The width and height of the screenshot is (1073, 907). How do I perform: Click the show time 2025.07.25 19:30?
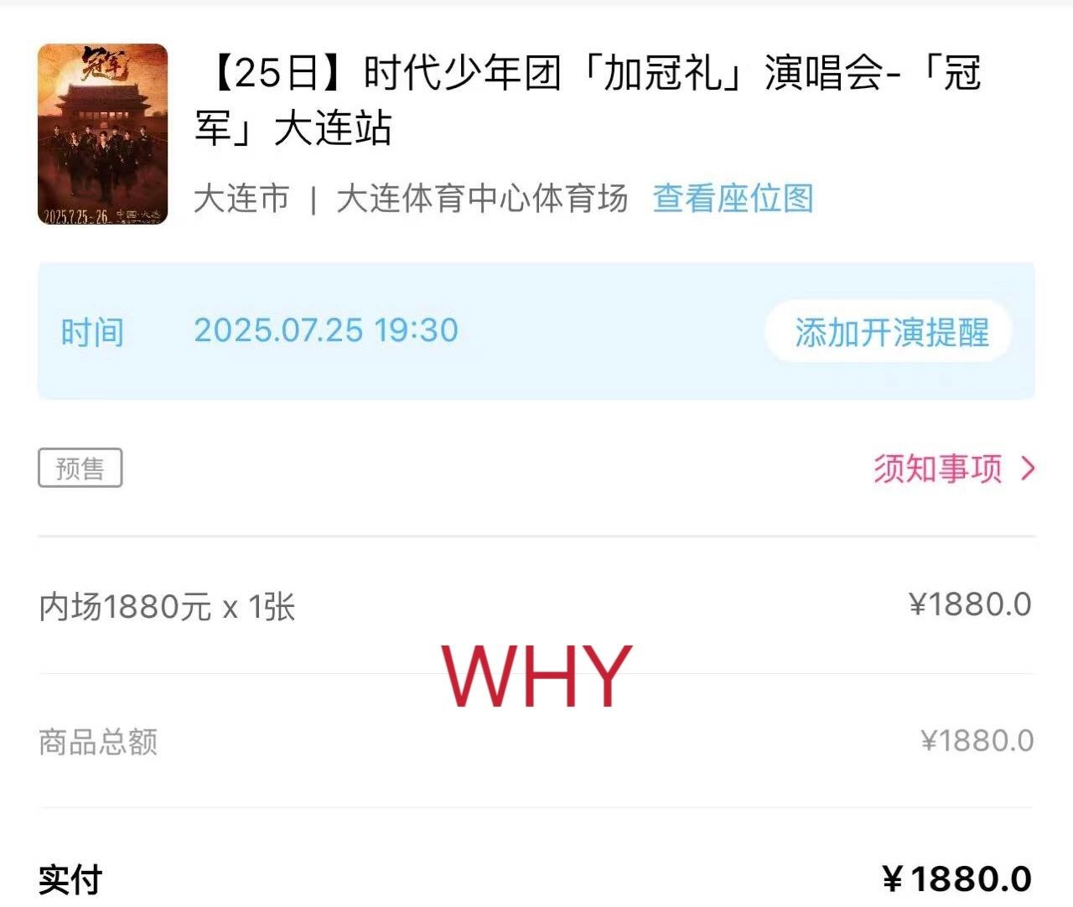click(x=326, y=330)
